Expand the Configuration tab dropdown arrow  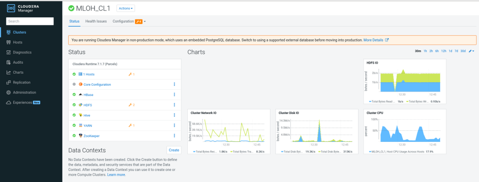145,22
